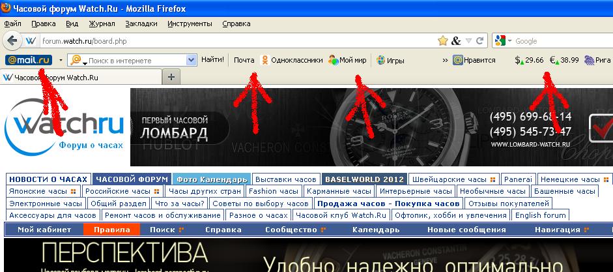Open Одноклассники from the Mail.ru toolbar
Viewport: 613px width, 272px height.
click(292, 60)
